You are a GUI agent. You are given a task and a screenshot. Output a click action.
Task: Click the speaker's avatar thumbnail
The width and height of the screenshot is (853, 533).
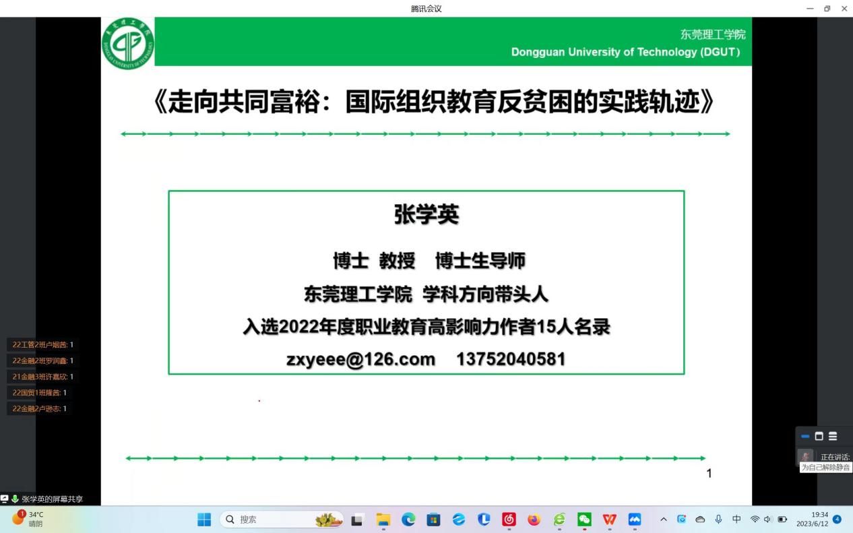tap(805, 456)
